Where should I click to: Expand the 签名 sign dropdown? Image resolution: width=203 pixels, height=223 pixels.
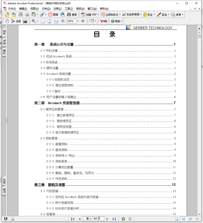(168, 15)
